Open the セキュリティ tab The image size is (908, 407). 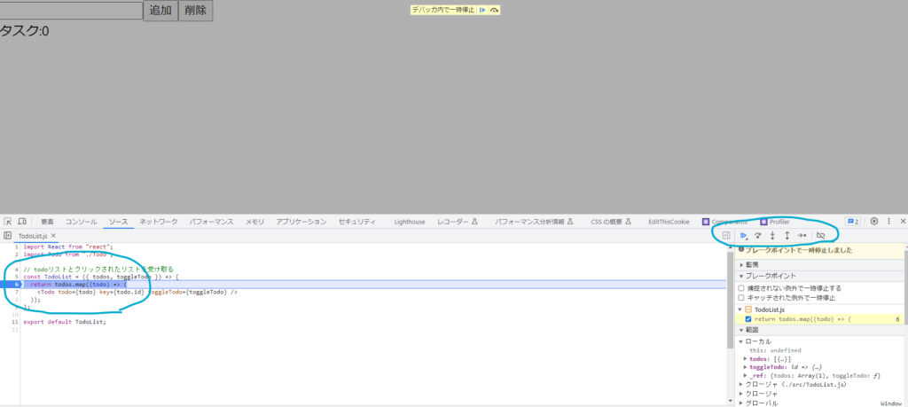(x=357, y=222)
